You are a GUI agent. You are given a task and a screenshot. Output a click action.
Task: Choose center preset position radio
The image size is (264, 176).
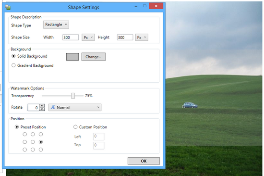tap(33, 142)
